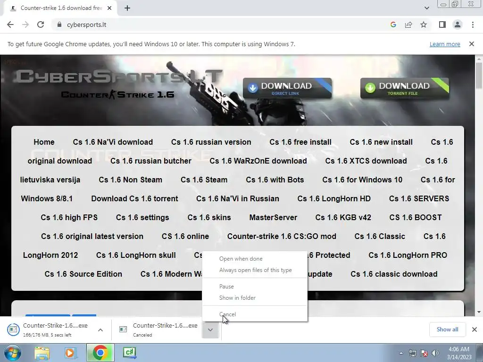Open Cs 1.6 LongHorn skull link
This screenshot has width=483, height=362.
(x=136, y=255)
